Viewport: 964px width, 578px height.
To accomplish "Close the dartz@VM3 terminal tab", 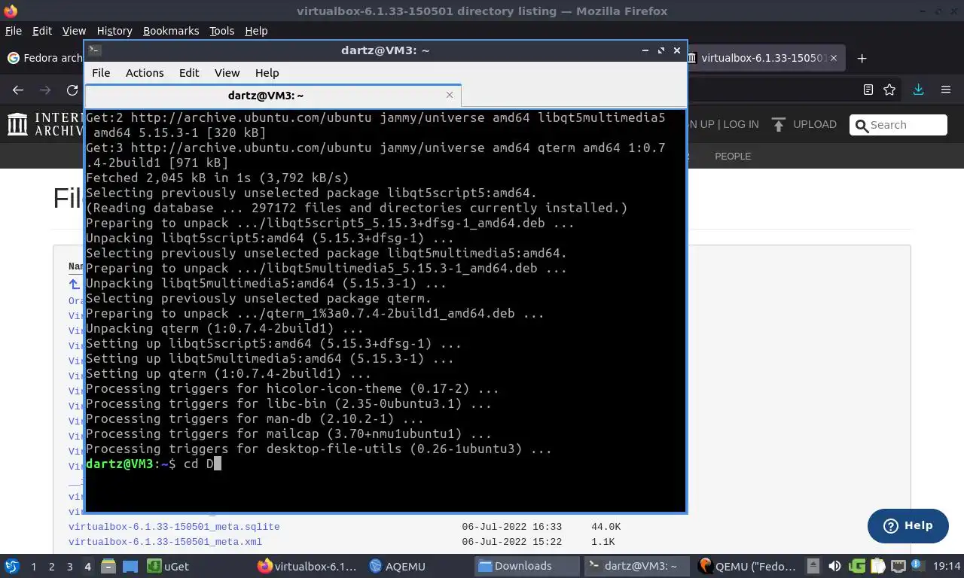I will pos(450,95).
